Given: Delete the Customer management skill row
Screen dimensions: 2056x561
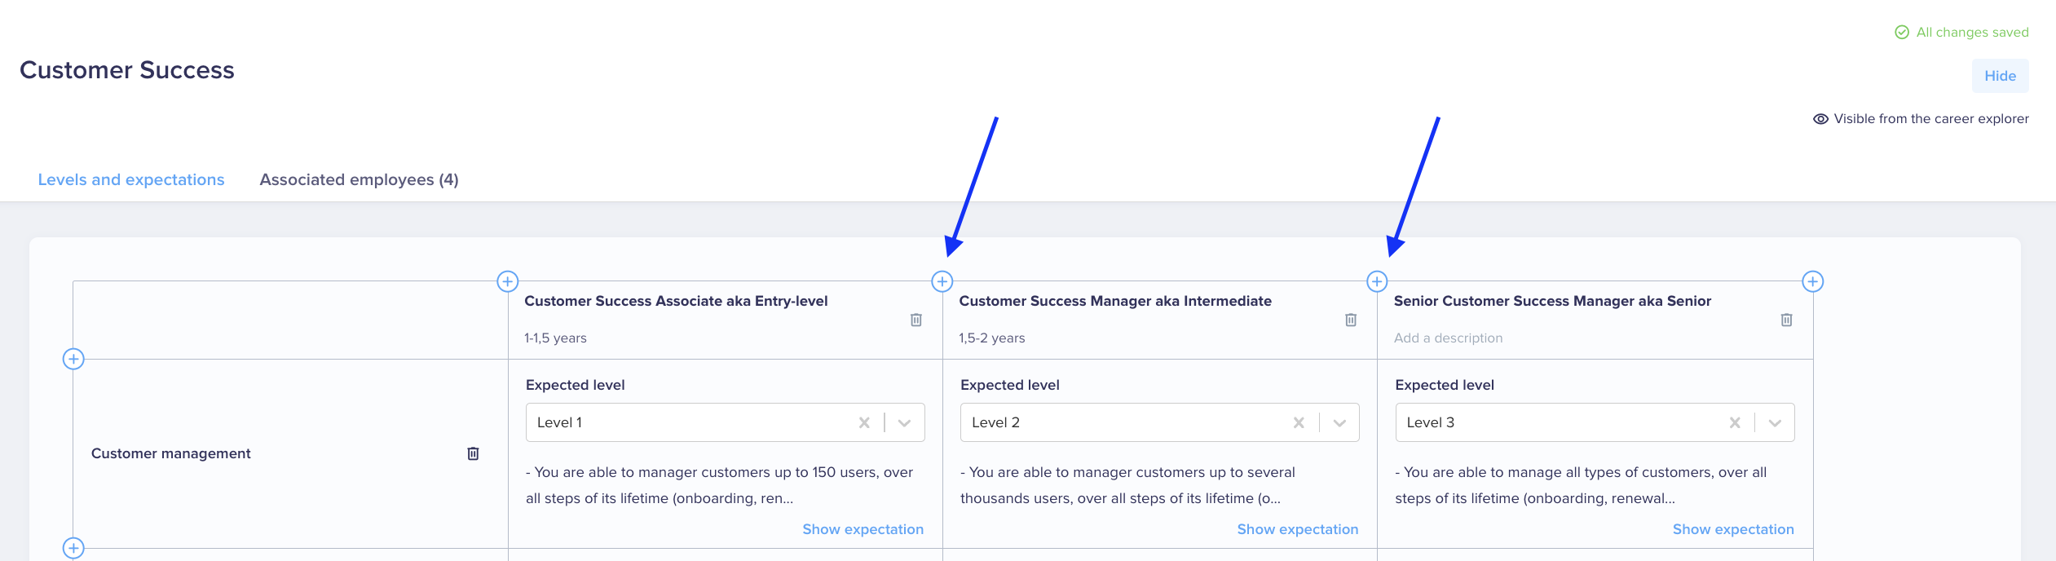Looking at the screenshot, I should point(473,453).
